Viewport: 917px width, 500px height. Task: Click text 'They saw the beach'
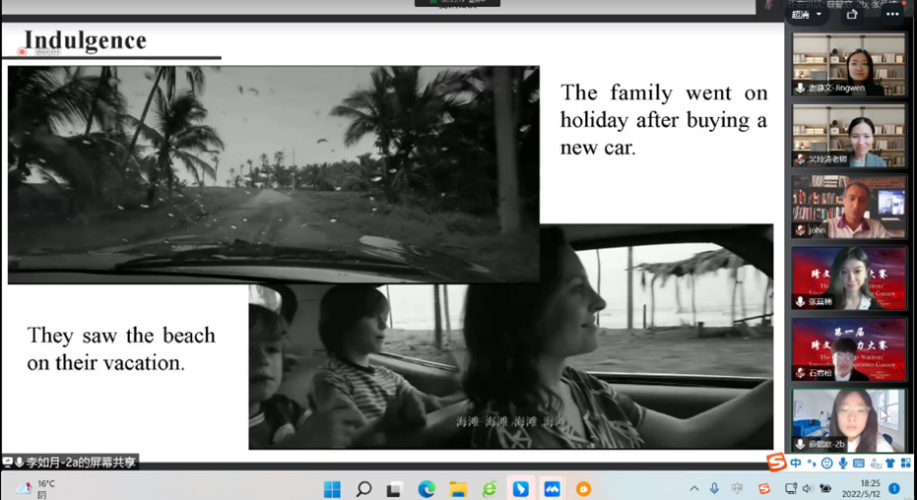click(121, 336)
